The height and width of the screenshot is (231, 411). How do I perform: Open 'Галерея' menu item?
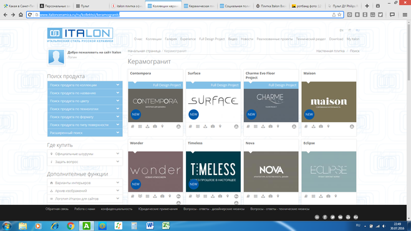coord(171,39)
